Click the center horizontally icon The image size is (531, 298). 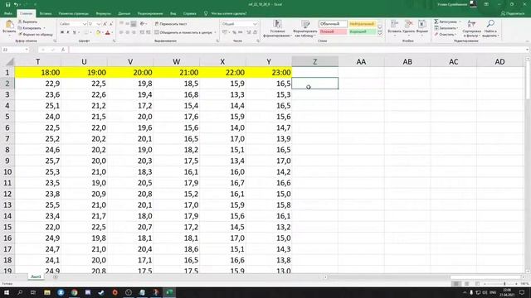coord(127,32)
